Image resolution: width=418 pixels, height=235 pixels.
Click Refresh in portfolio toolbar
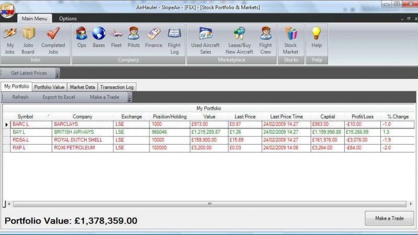(x=20, y=97)
